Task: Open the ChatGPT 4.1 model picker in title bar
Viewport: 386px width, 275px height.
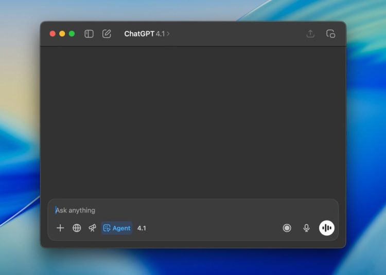Action: coord(146,34)
